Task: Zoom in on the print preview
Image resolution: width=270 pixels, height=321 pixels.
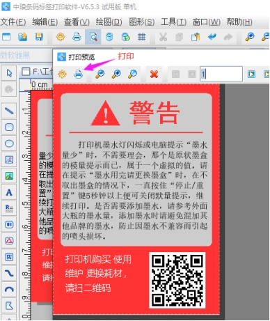Action: (x=116, y=74)
